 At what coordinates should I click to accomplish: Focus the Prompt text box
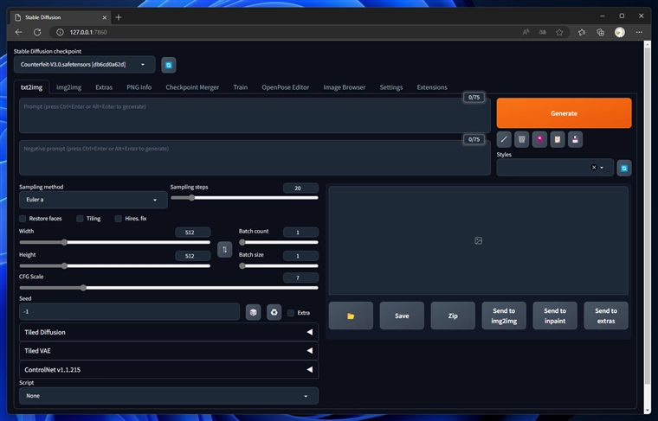point(255,116)
